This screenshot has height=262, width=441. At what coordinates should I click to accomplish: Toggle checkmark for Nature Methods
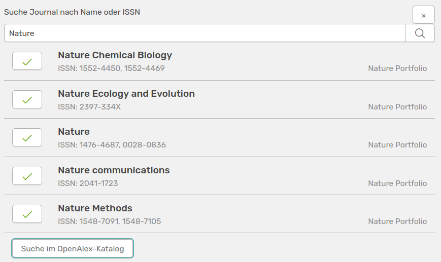(x=27, y=214)
